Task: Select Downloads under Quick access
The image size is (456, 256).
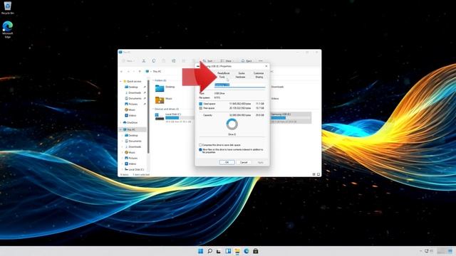Action: [135, 92]
